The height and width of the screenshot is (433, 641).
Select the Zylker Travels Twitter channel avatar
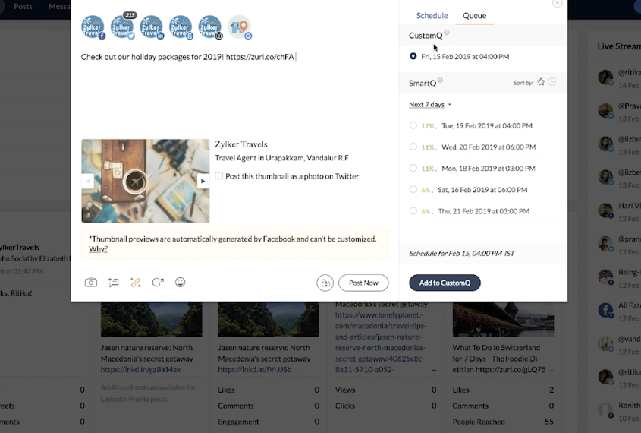[x=122, y=27]
